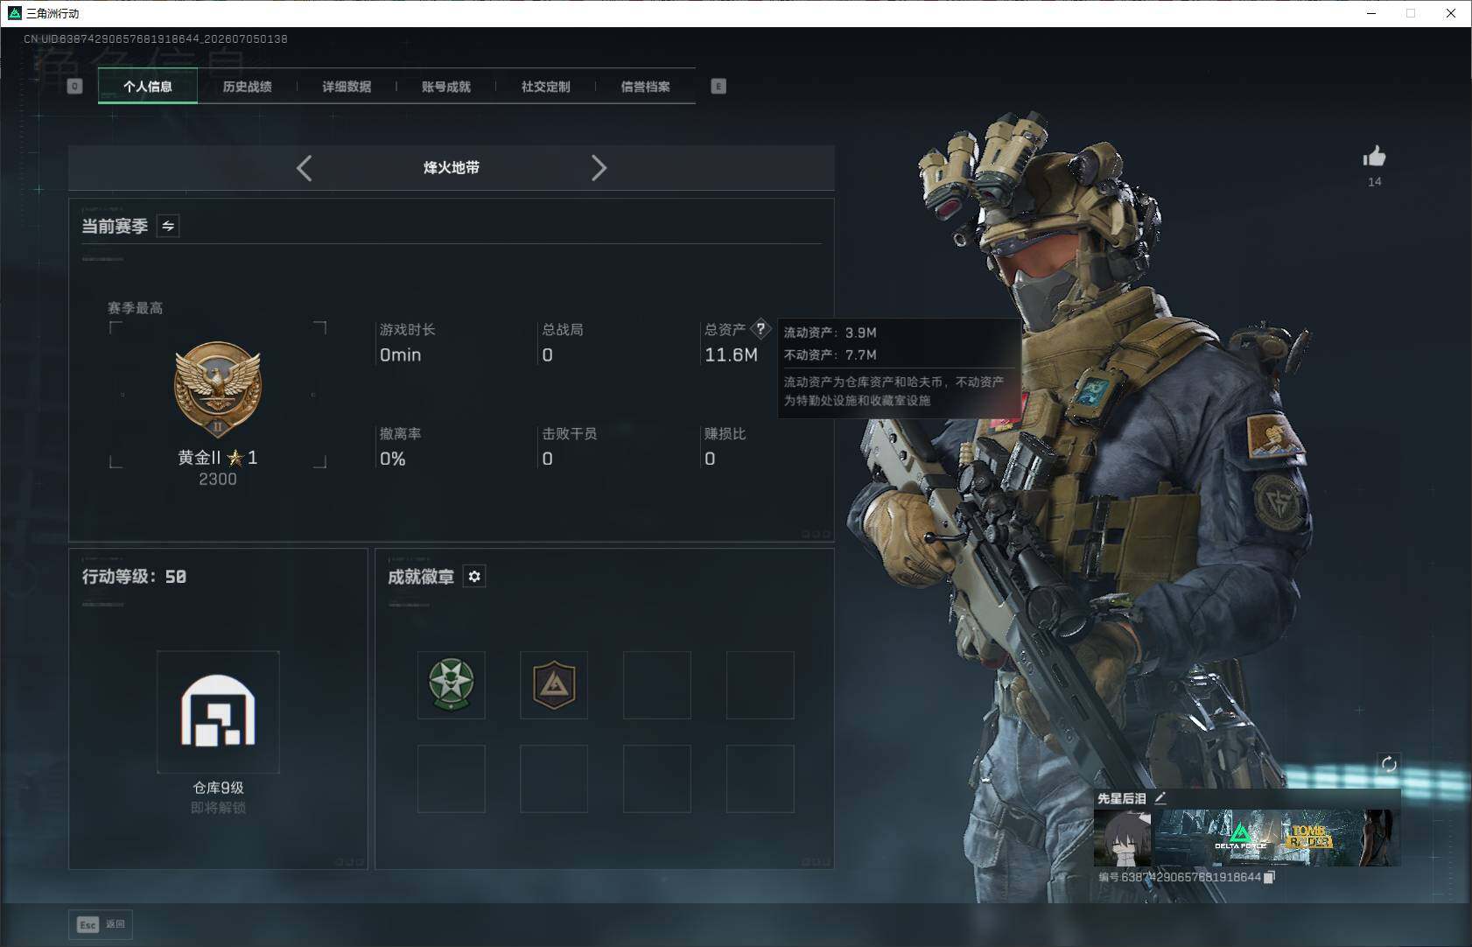
Task: Switch to the 个人信息 tab
Action: pyautogui.click(x=148, y=86)
